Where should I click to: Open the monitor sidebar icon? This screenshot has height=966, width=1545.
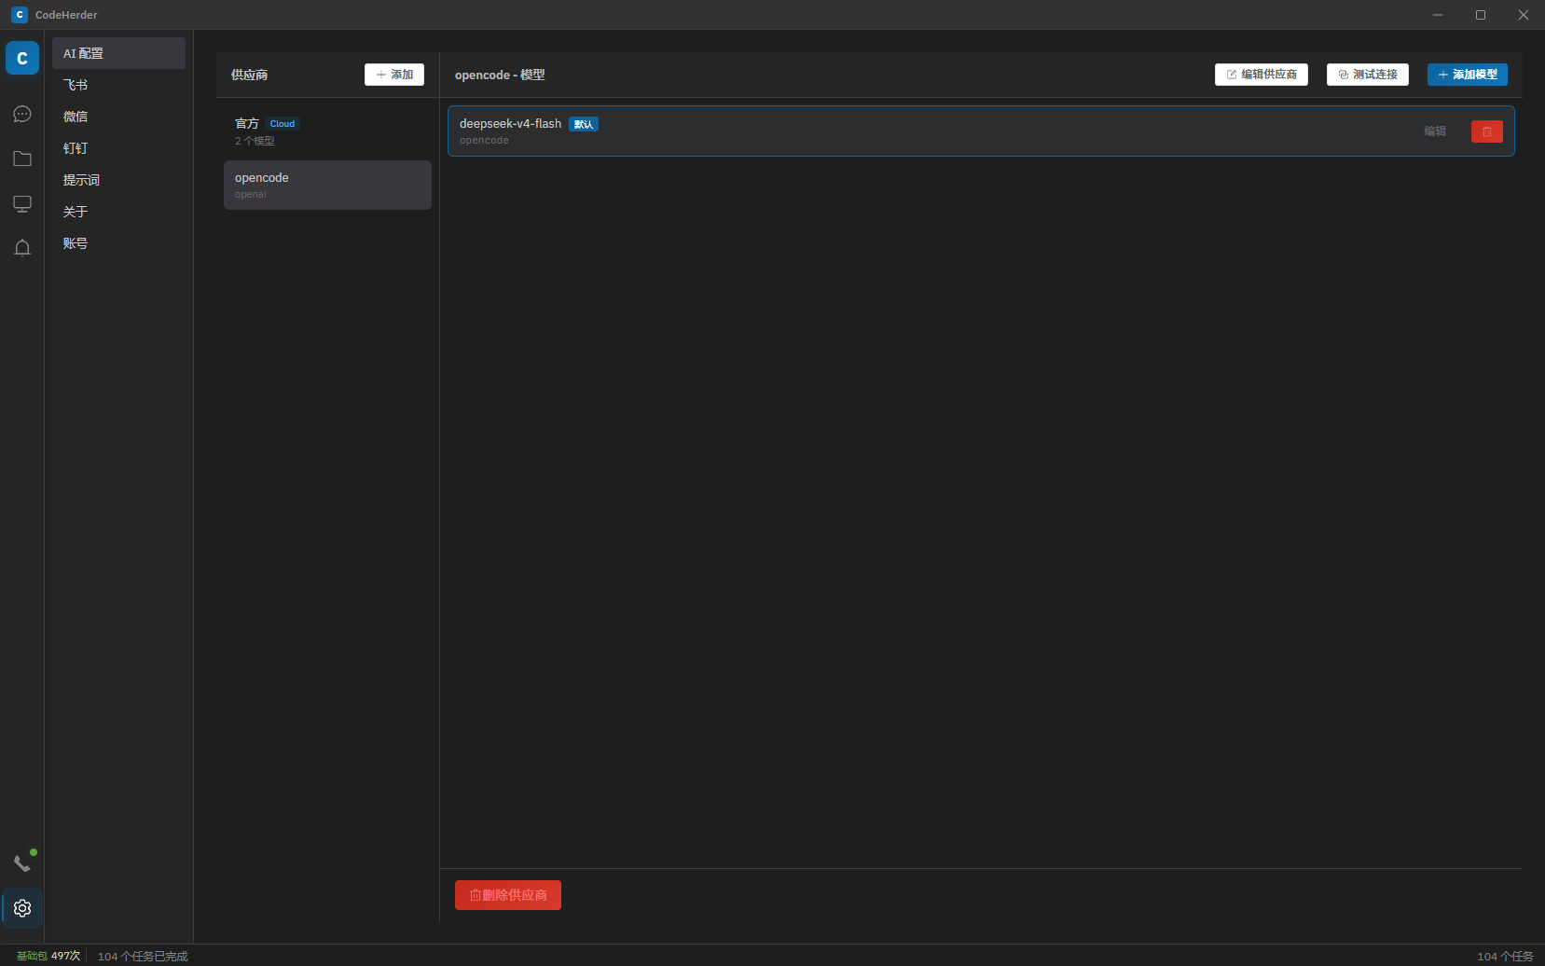pos(22,203)
